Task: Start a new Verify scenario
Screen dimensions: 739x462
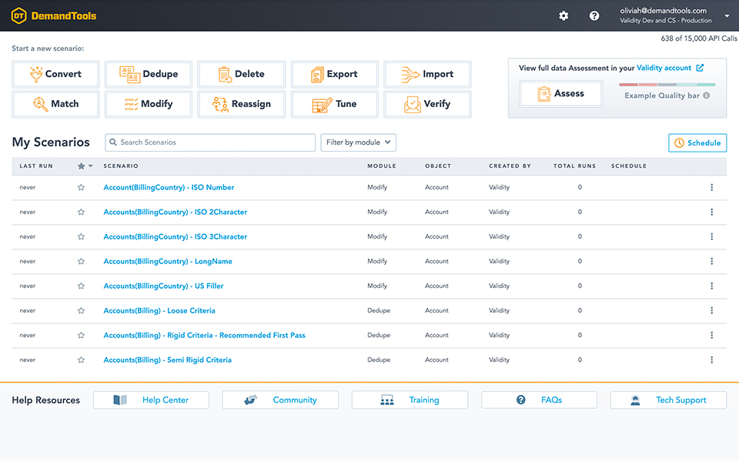Action: (x=427, y=104)
